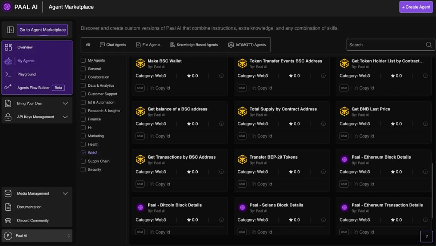
Task: Expand the Media Management chevron
Action: [x=65, y=193]
